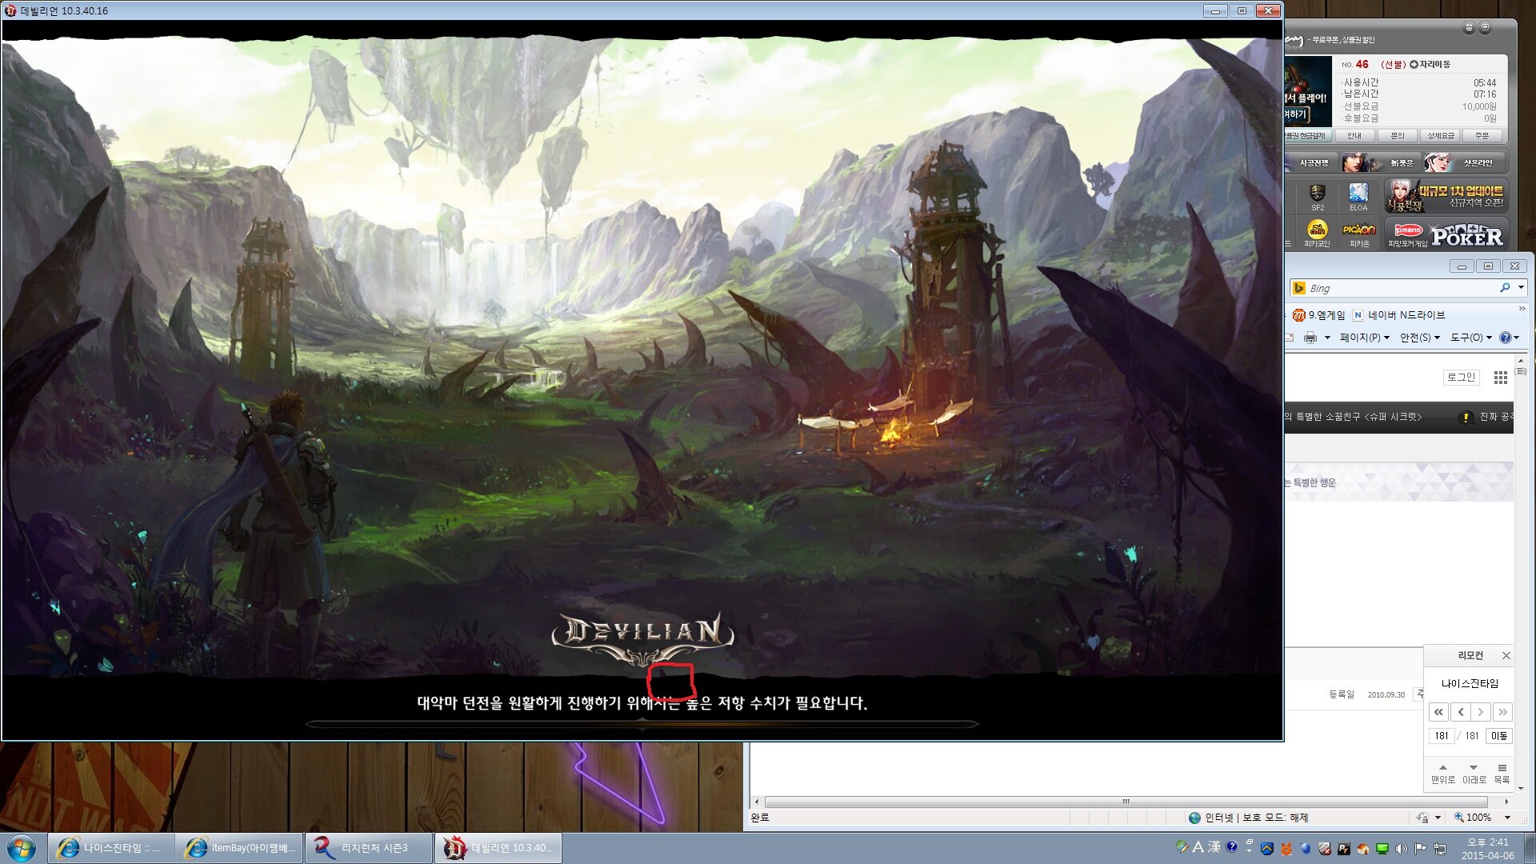
Task: Expand the privacy status dropdown arrow
Action: pyautogui.click(x=1438, y=818)
